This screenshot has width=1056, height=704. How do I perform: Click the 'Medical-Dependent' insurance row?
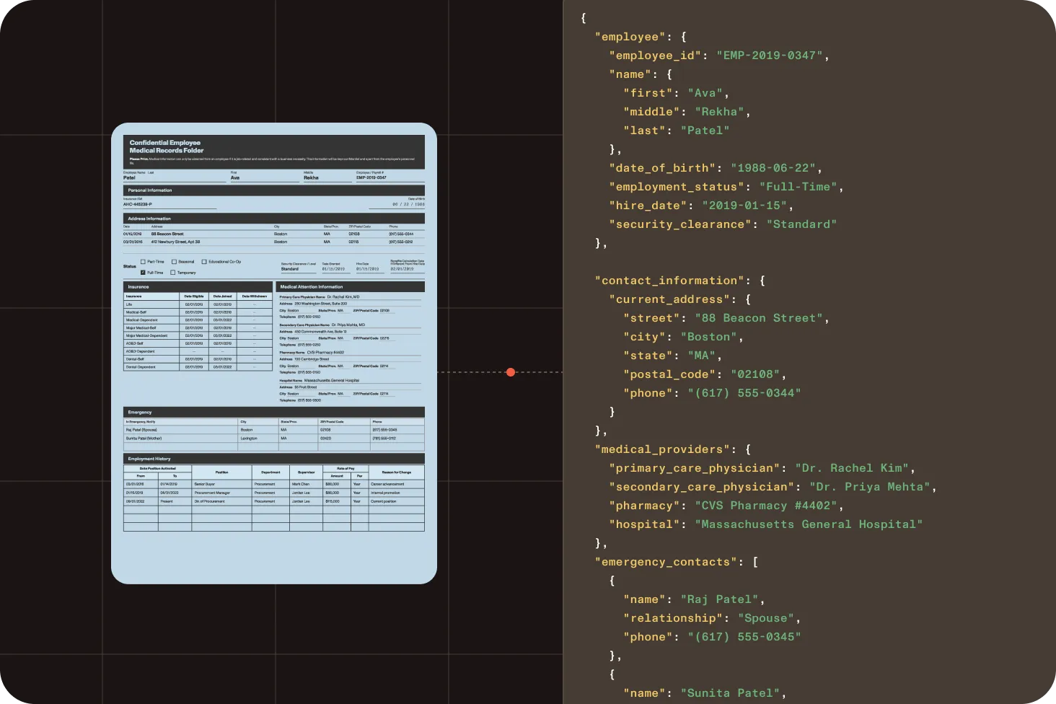pos(198,320)
